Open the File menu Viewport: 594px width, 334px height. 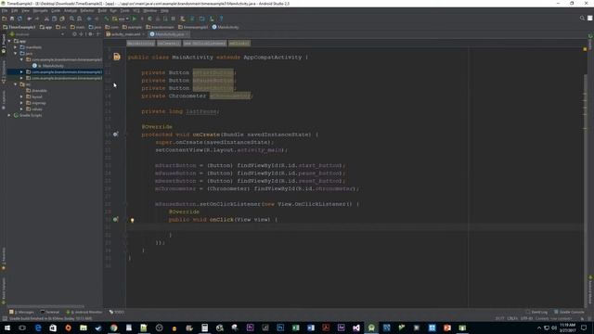5,10
